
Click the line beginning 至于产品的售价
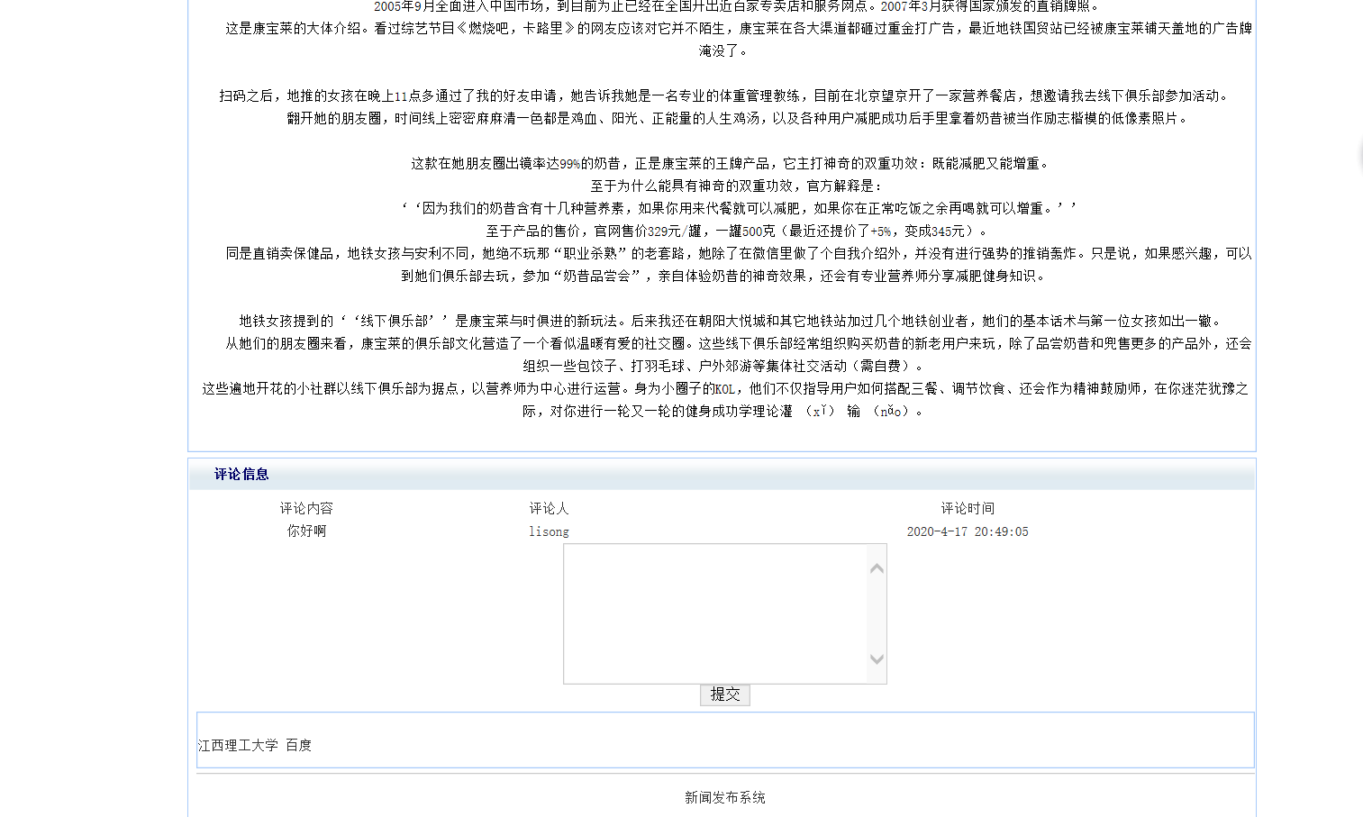click(x=737, y=231)
